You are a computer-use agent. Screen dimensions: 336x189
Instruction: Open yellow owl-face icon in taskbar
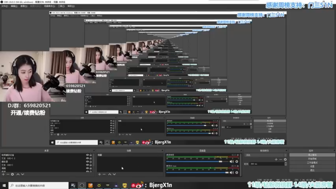click(x=125, y=185)
